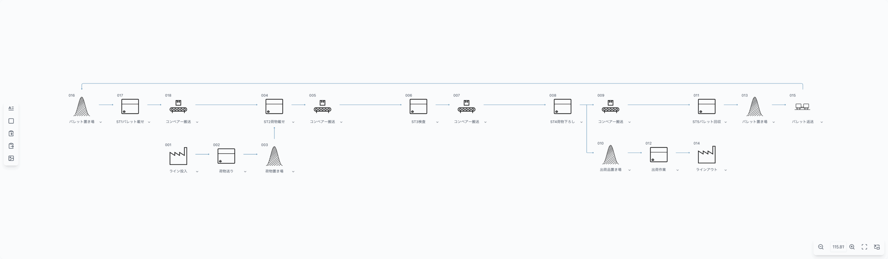Expand the dropdown next to ST1パレット載せ

(x=149, y=122)
